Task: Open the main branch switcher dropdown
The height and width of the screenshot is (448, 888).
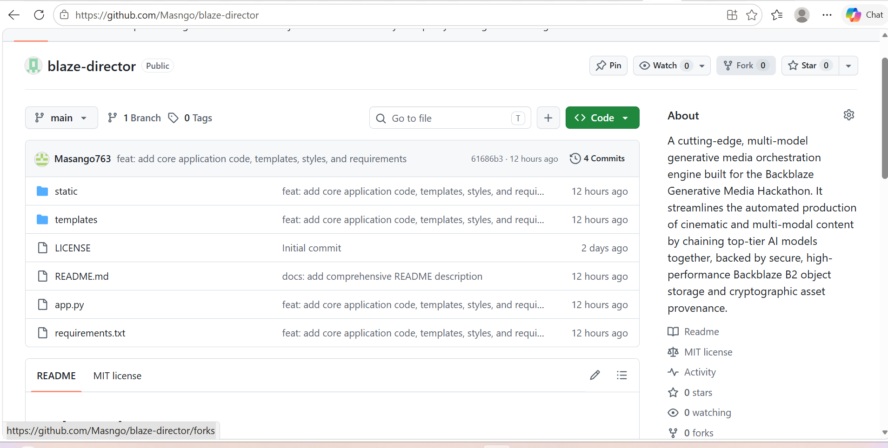Action: coord(61,118)
